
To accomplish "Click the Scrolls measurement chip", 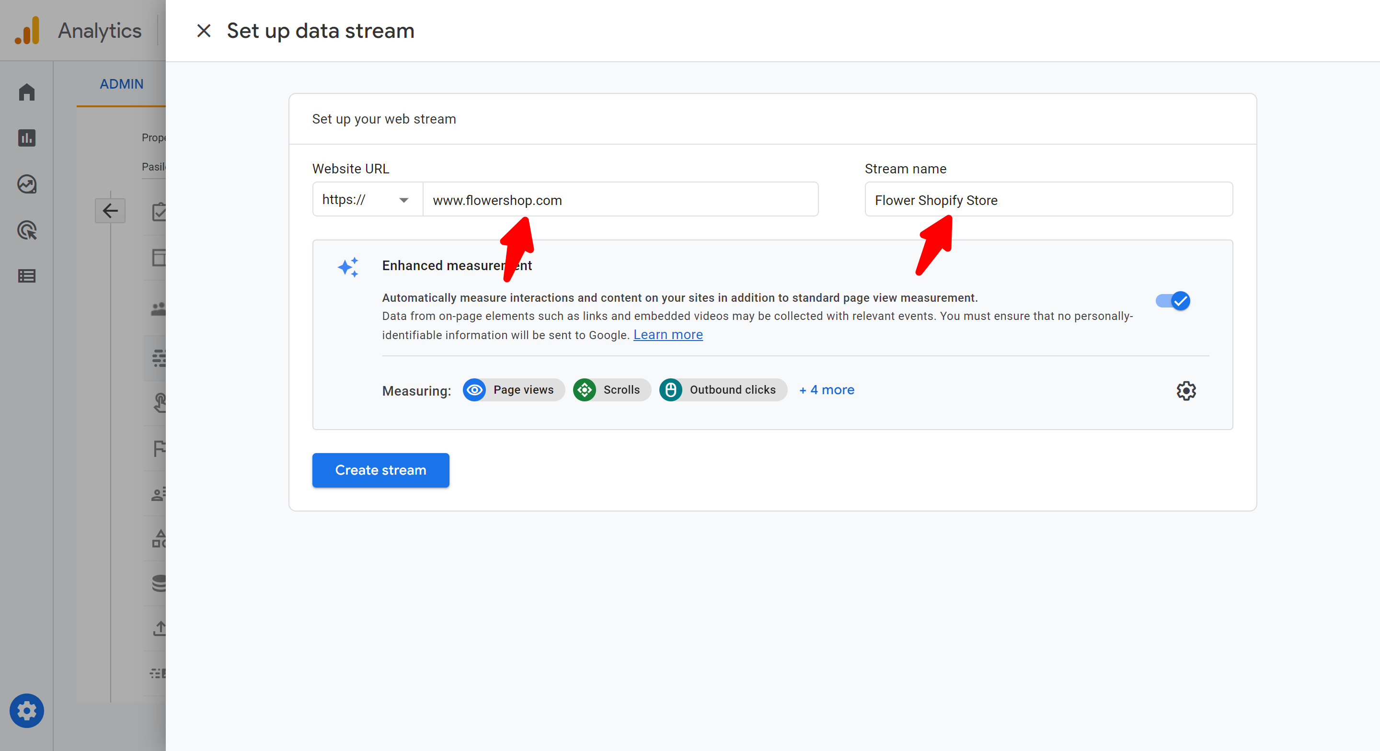I will click(x=612, y=390).
